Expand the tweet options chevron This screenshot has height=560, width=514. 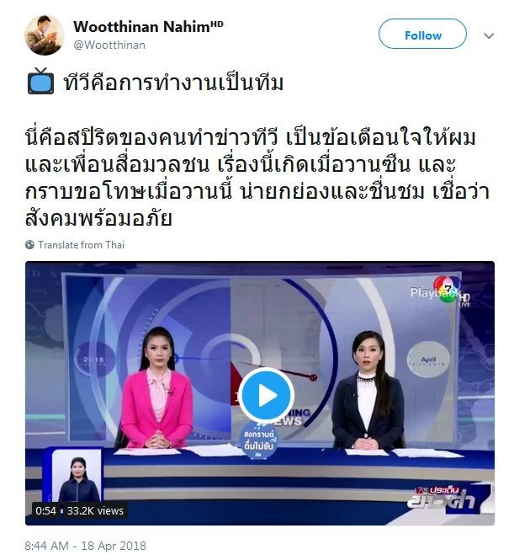489,35
